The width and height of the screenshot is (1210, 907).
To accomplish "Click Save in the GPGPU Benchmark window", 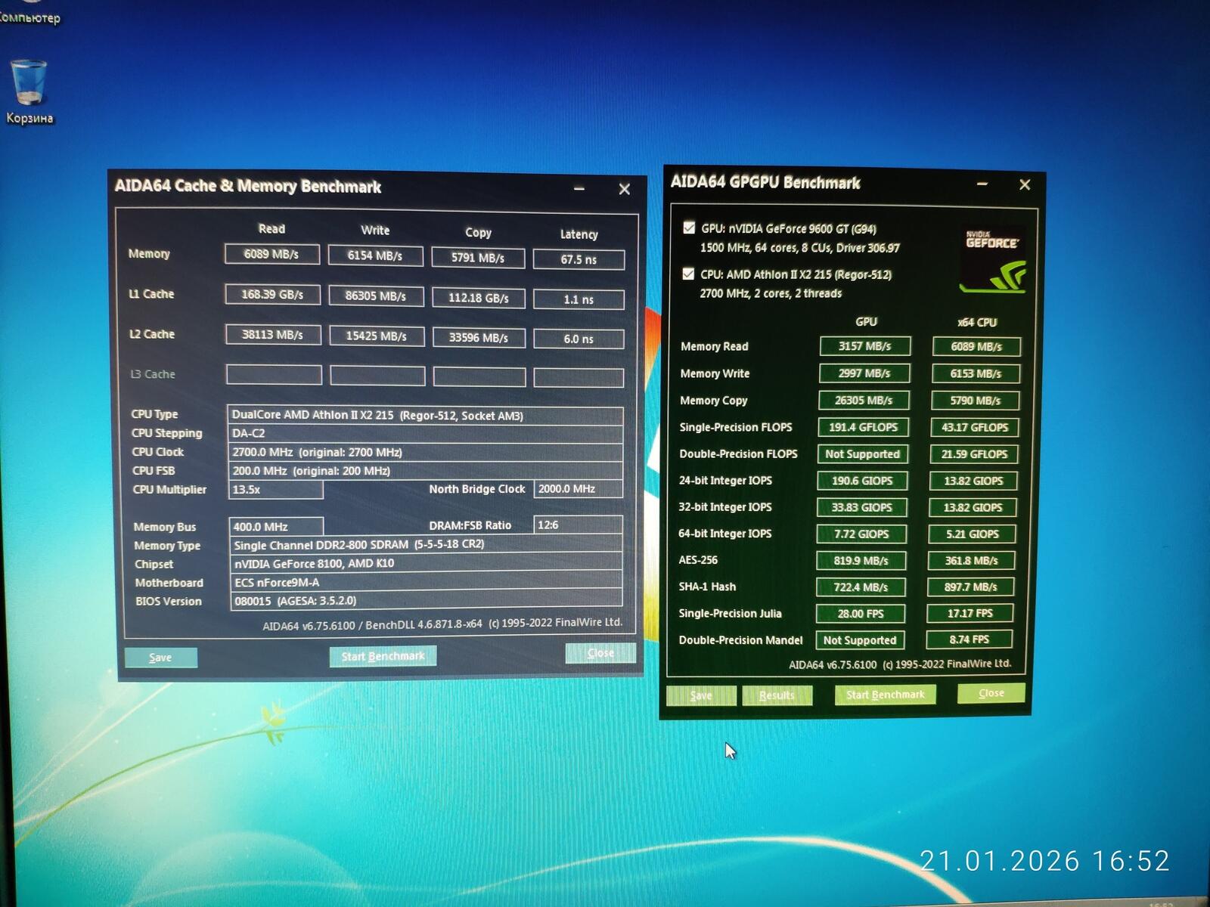I will (x=701, y=695).
